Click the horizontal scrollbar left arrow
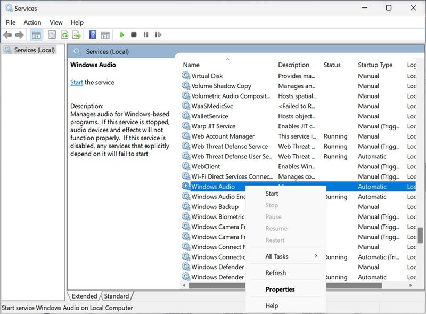The width and height of the screenshot is (426, 314). (x=184, y=285)
